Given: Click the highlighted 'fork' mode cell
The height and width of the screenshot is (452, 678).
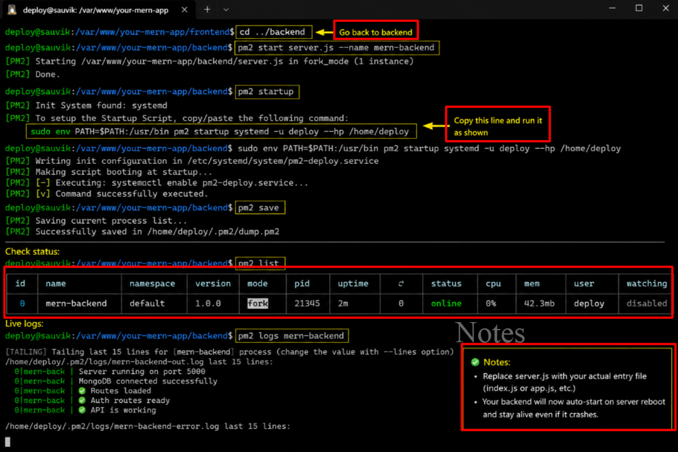Looking at the screenshot, I should click(x=258, y=303).
